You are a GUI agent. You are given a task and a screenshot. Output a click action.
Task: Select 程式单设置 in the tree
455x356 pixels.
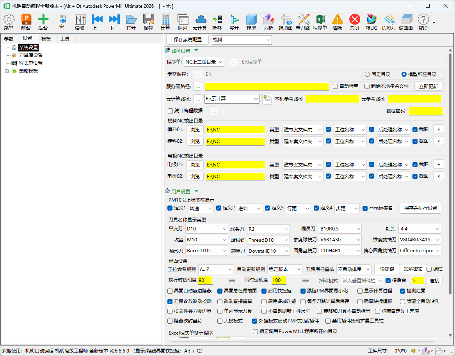[x=31, y=63]
